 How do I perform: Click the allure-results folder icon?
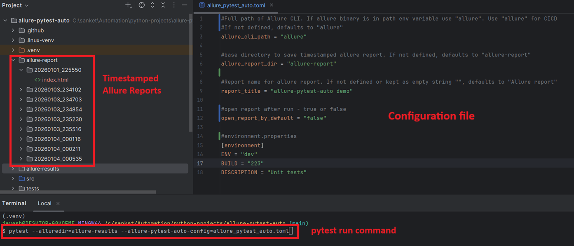point(22,169)
